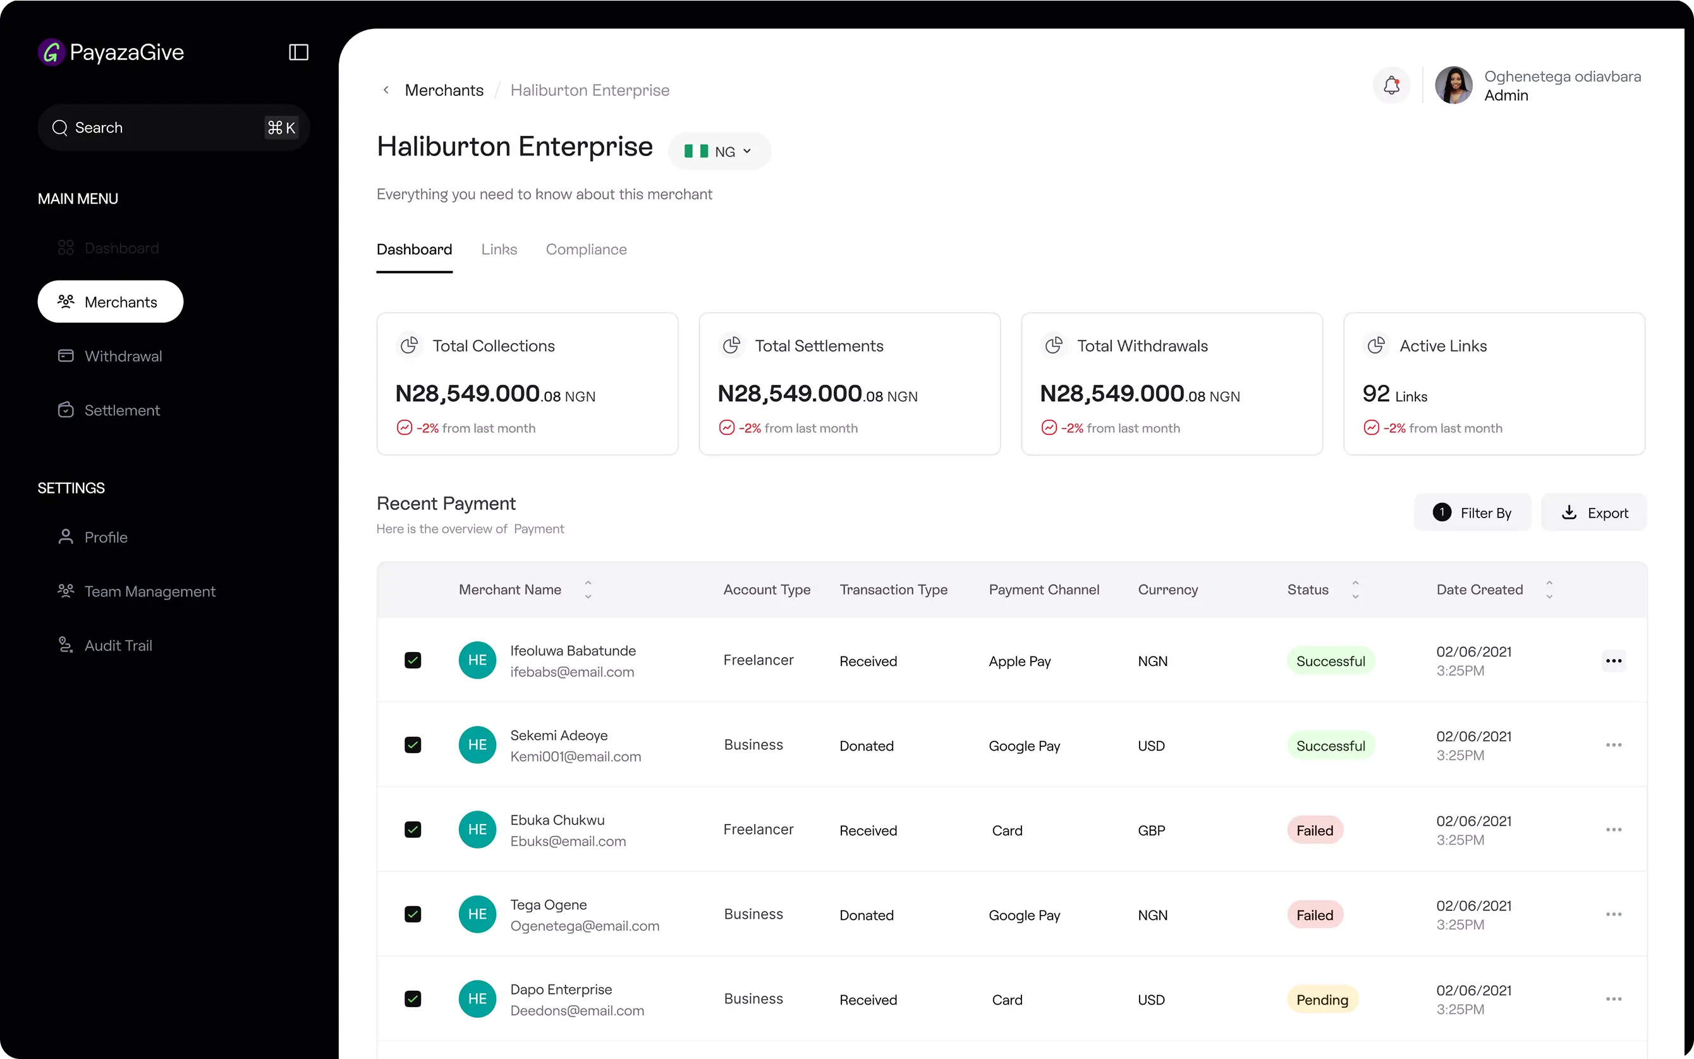Uncheck Sekemi Adeoye row checkbox
Viewport: 1694px width, 1059px height.
pyautogui.click(x=413, y=745)
